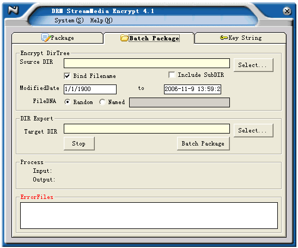The height and width of the screenshot is (248, 298).
Task: Click the Source DIR label
Action: [37, 62]
